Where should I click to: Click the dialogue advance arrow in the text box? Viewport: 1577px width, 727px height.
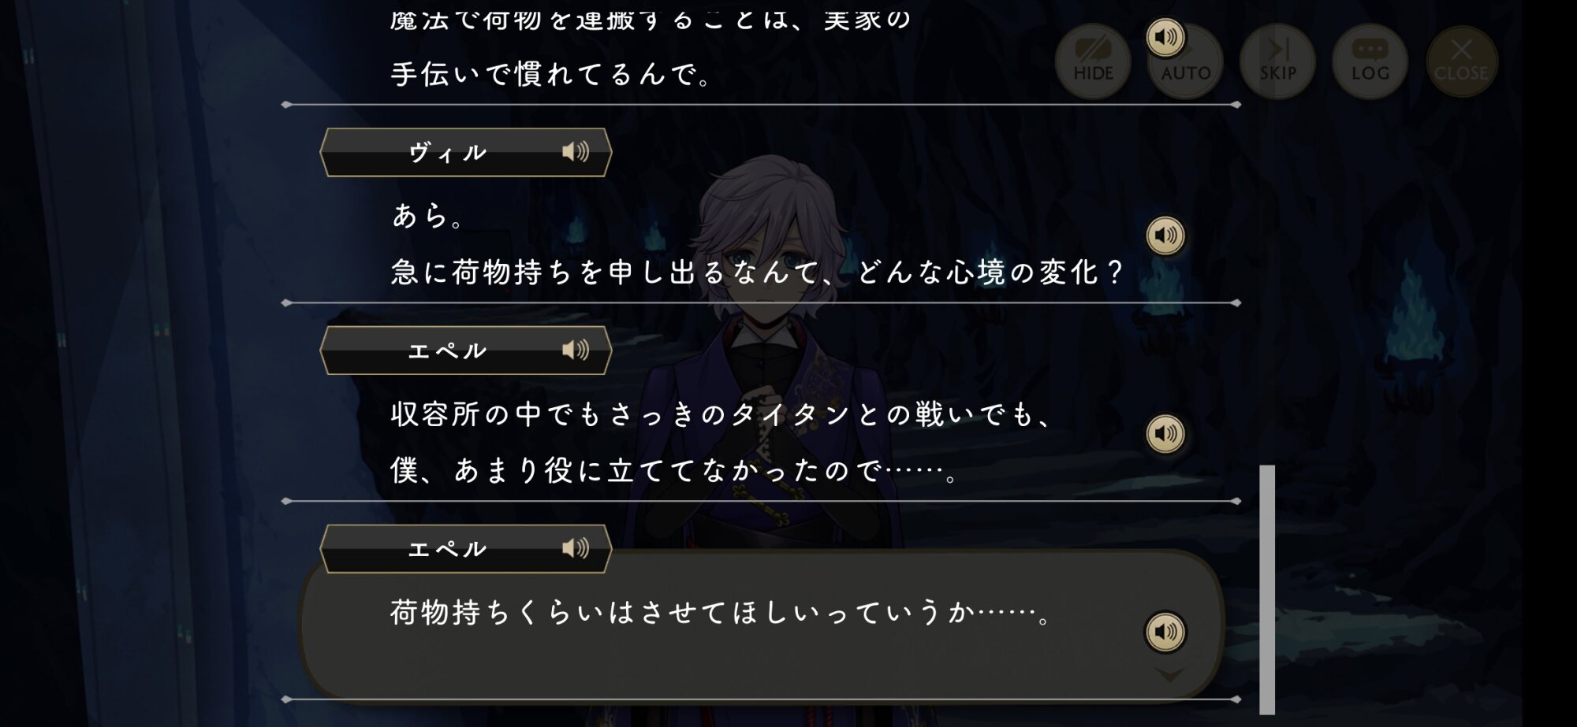tap(1169, 675)
